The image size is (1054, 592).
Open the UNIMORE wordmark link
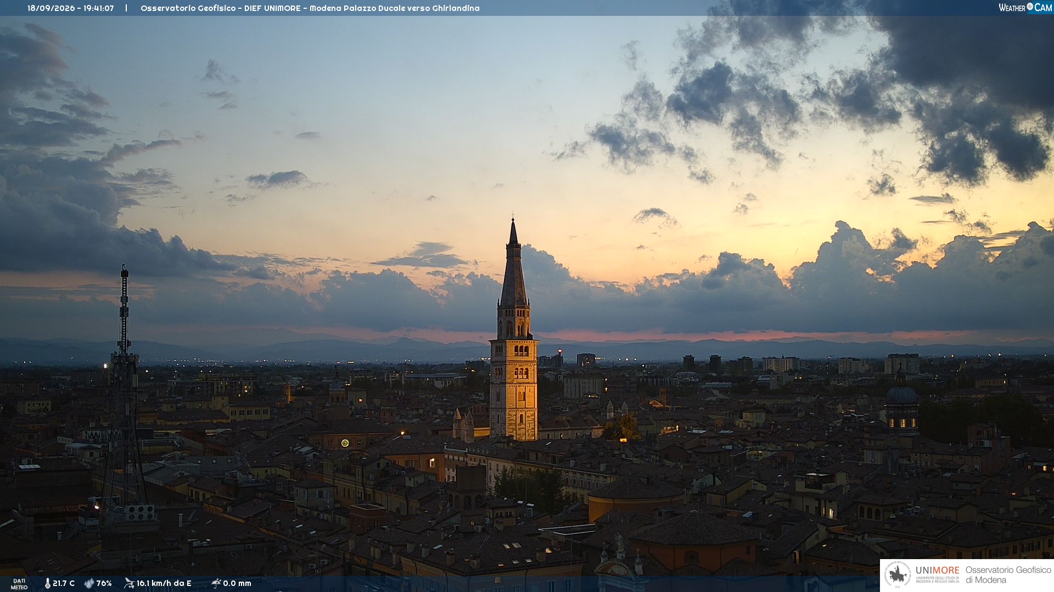(x=937, y=570)
